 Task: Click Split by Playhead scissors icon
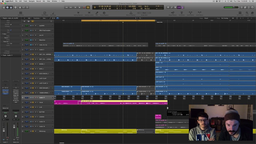tap(78, 13)
